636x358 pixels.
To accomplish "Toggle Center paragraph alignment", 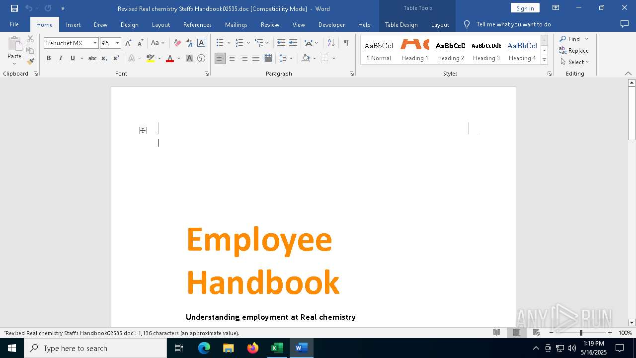I will click(x=232, y=58).
